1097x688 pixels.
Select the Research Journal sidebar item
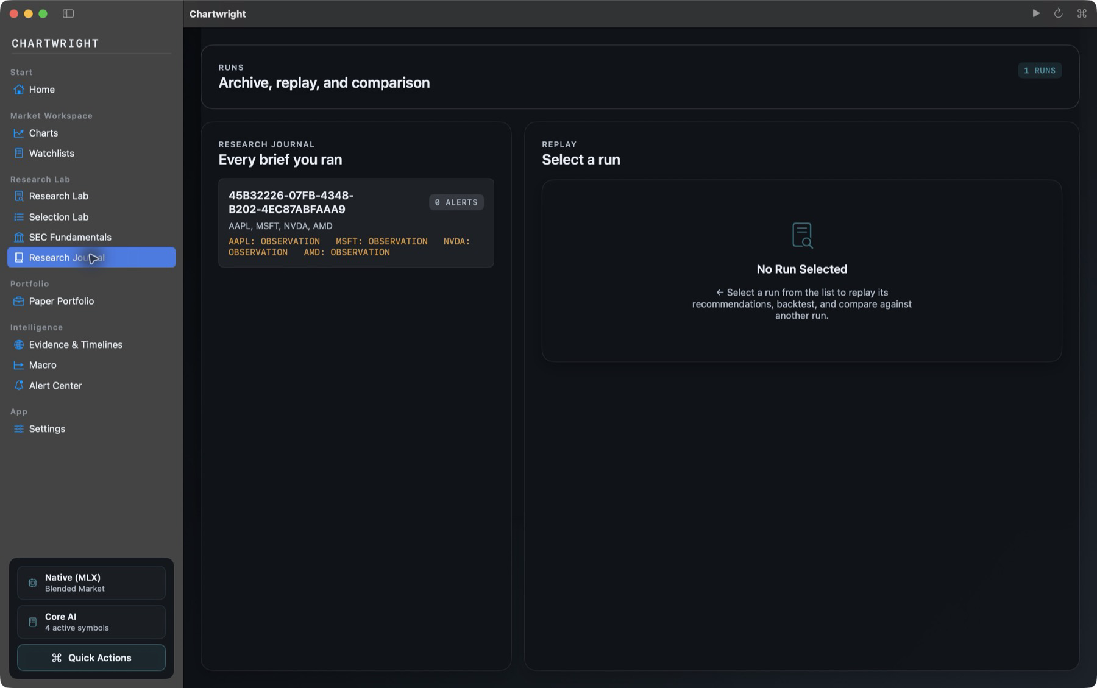[x=91, y=257]
